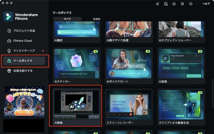Screen dimensions: 214x134
Task: Click the 今すぐ体験 banner button
Action: [x=24, y=113]
